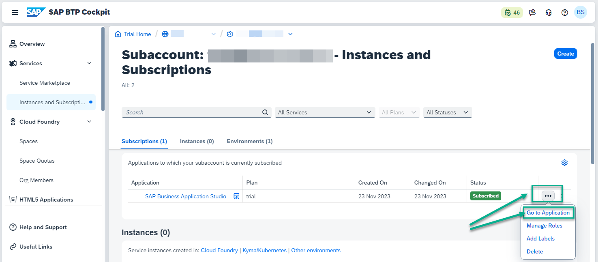Select Go to Application from the menu
The height and width of the screenshot is (262, 598).
(x=548, y=213)
